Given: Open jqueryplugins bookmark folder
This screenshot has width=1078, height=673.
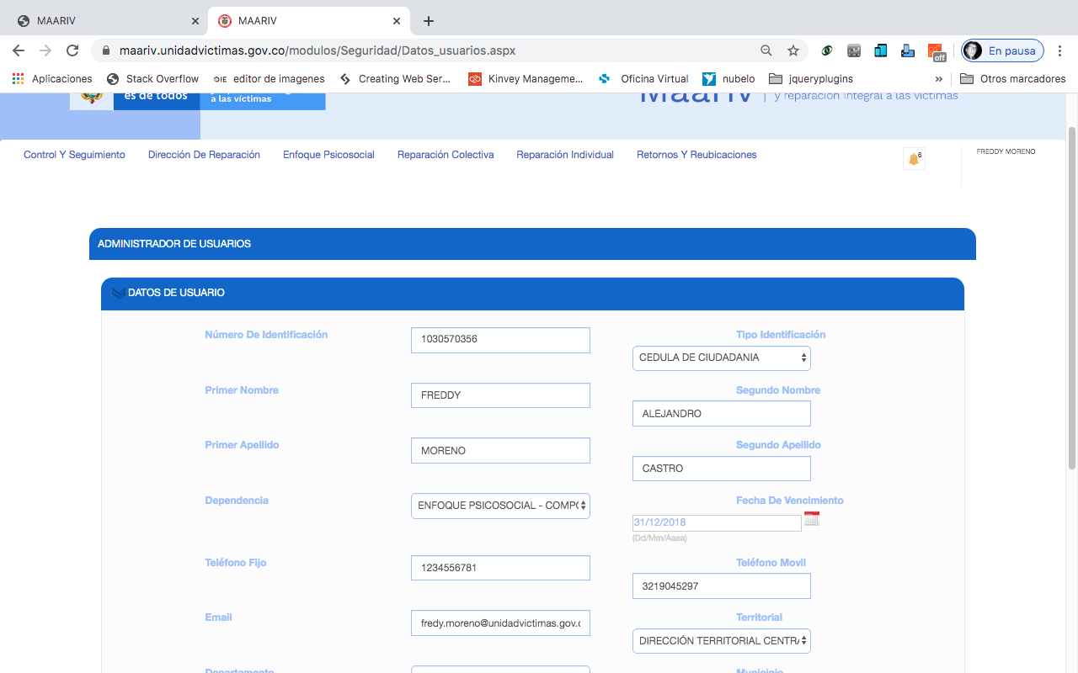Looking at the screenshot, I should [811, 78].
